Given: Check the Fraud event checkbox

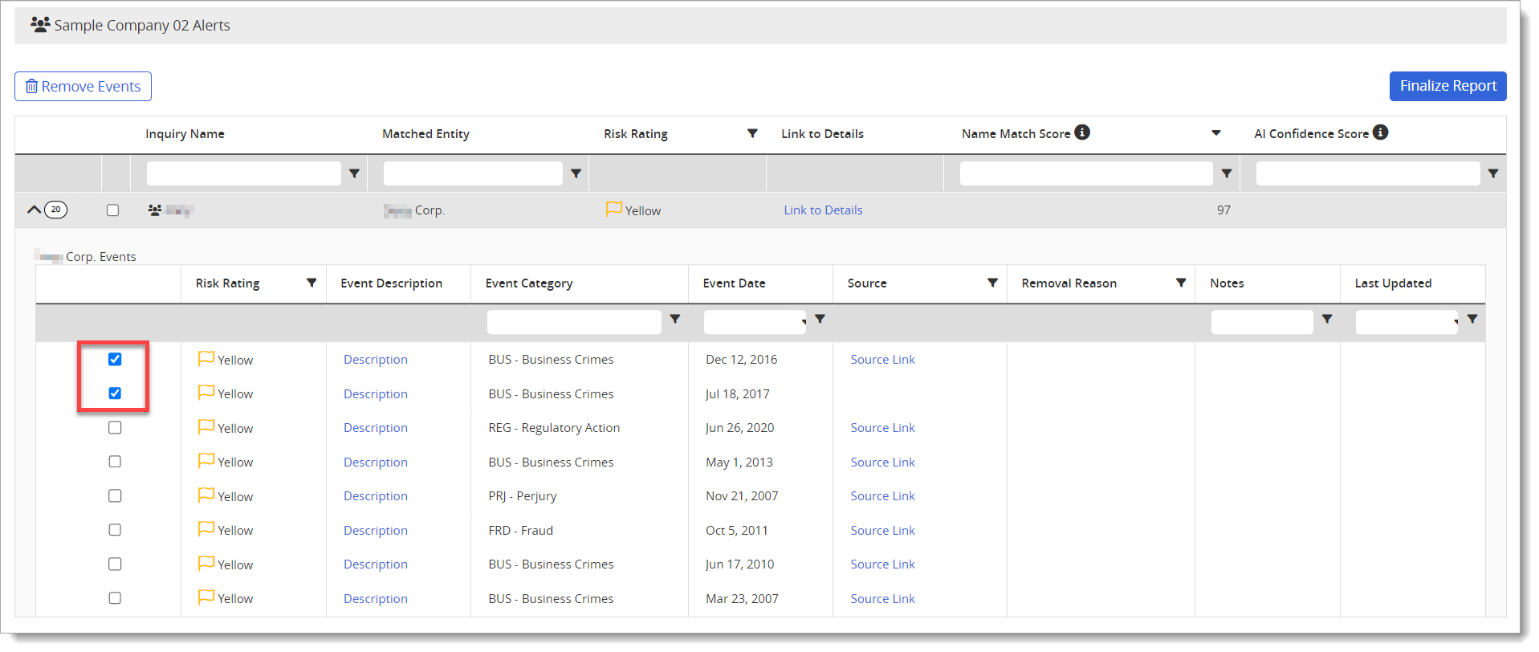Looking at the screenshot, I should click(x=115, y=530).
